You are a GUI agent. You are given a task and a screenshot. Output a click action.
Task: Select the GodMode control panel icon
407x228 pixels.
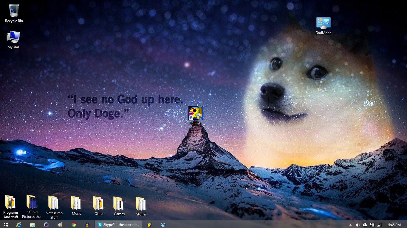323,24
